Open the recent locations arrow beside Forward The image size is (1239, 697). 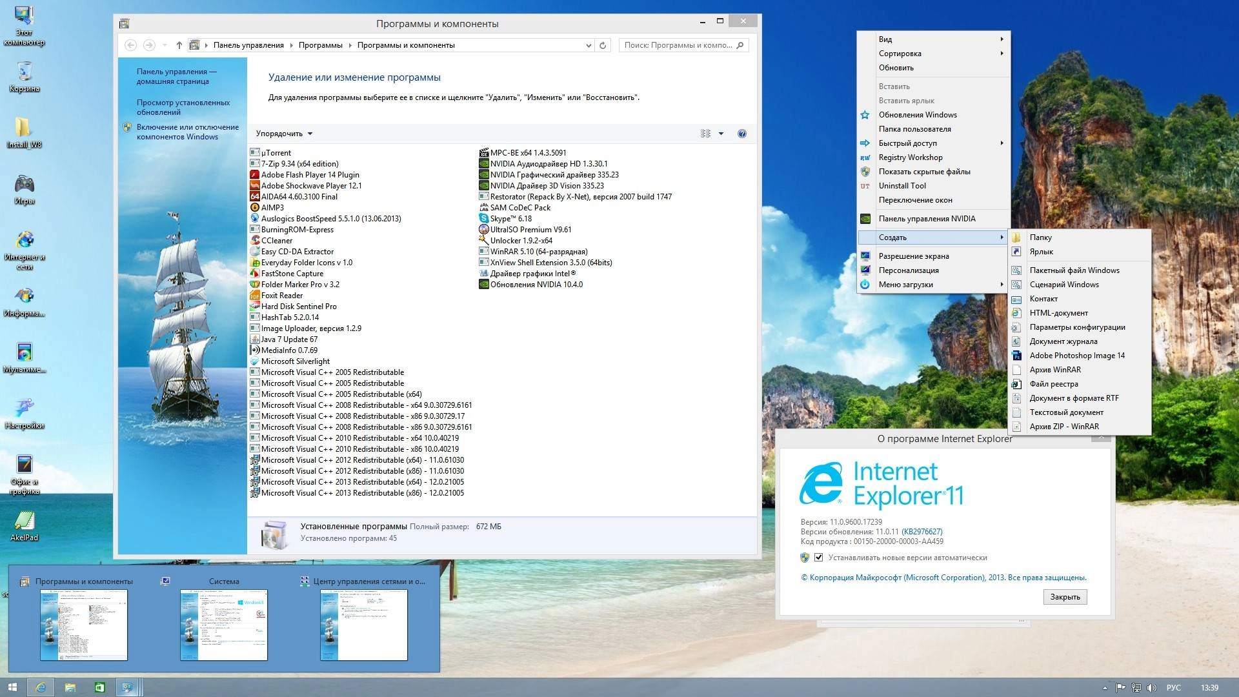[165, 45]
